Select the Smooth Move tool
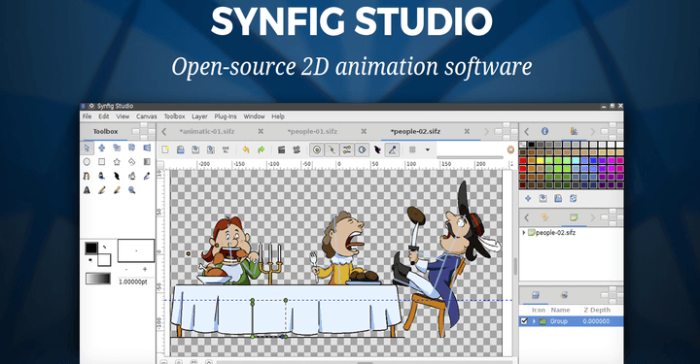 [102, 148]
